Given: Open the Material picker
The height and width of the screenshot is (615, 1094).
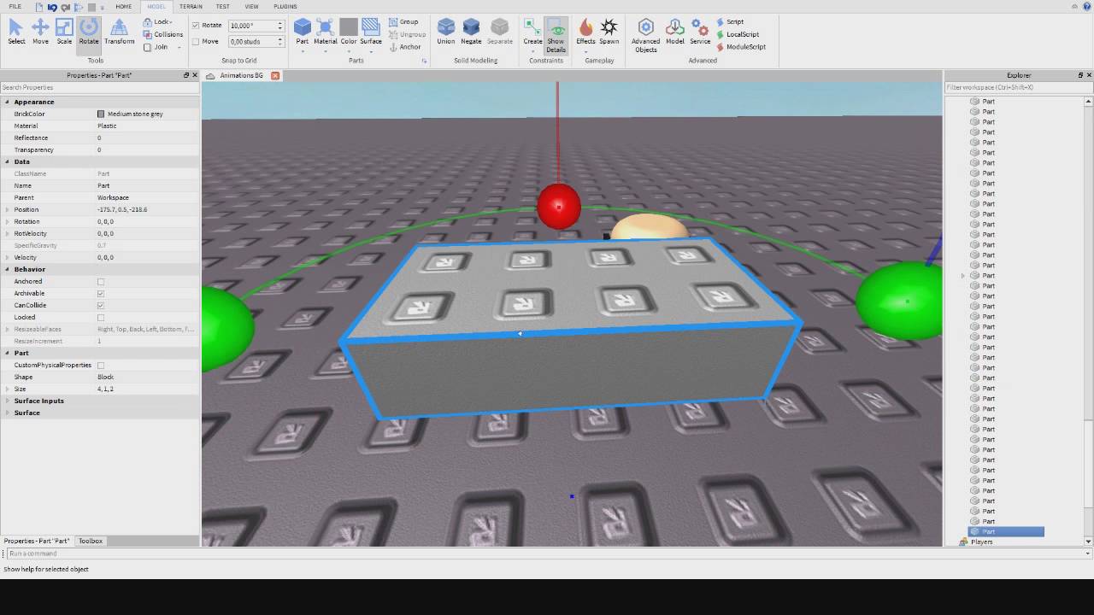Looking at the screenshot, I should pos(325,32).
